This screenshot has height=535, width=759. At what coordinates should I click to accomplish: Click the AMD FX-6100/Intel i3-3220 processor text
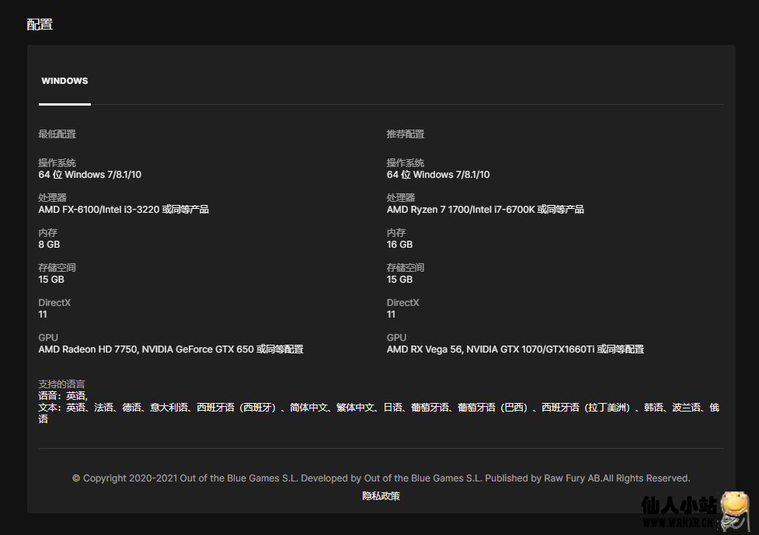coord(123,210)
